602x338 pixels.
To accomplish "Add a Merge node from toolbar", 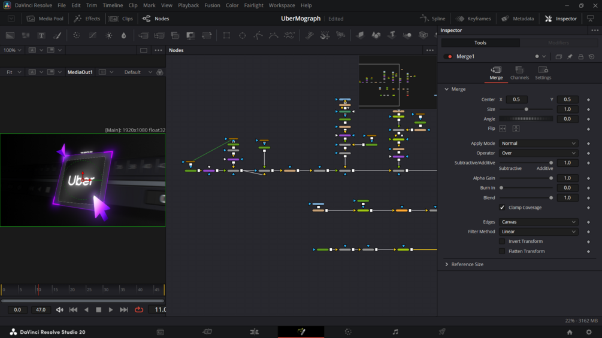I will pyautogui.click(x=143, y=35).
